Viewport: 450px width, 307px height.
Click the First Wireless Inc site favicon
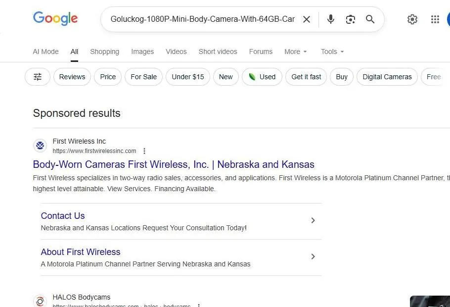[x=40, y=145]
